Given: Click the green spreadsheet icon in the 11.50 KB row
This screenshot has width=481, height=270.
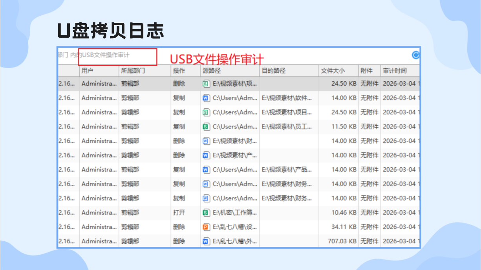Looking at the screenshot, I should click(x=206, y=127).
